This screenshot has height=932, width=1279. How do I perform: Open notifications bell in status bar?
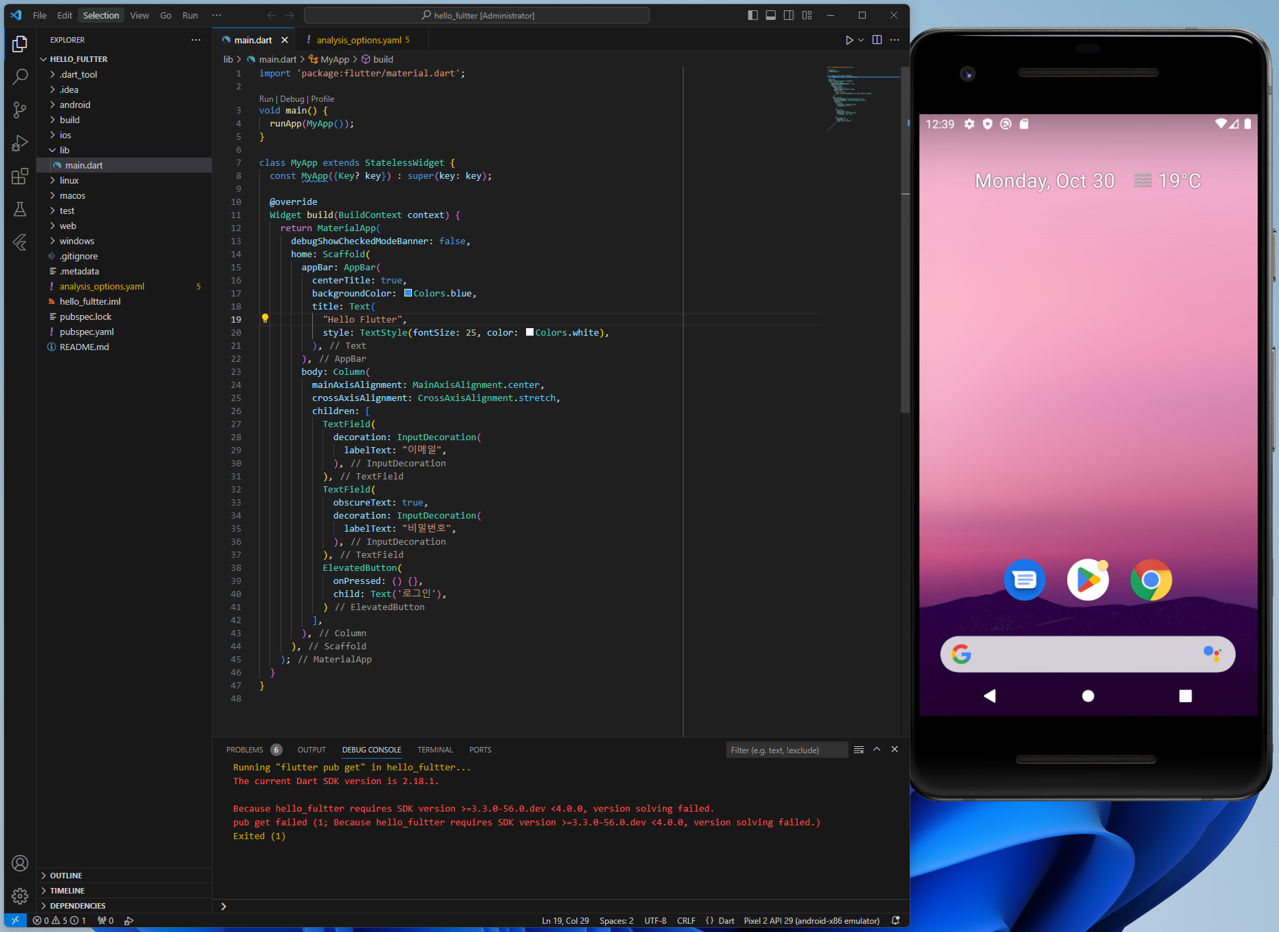click(895, 920)
